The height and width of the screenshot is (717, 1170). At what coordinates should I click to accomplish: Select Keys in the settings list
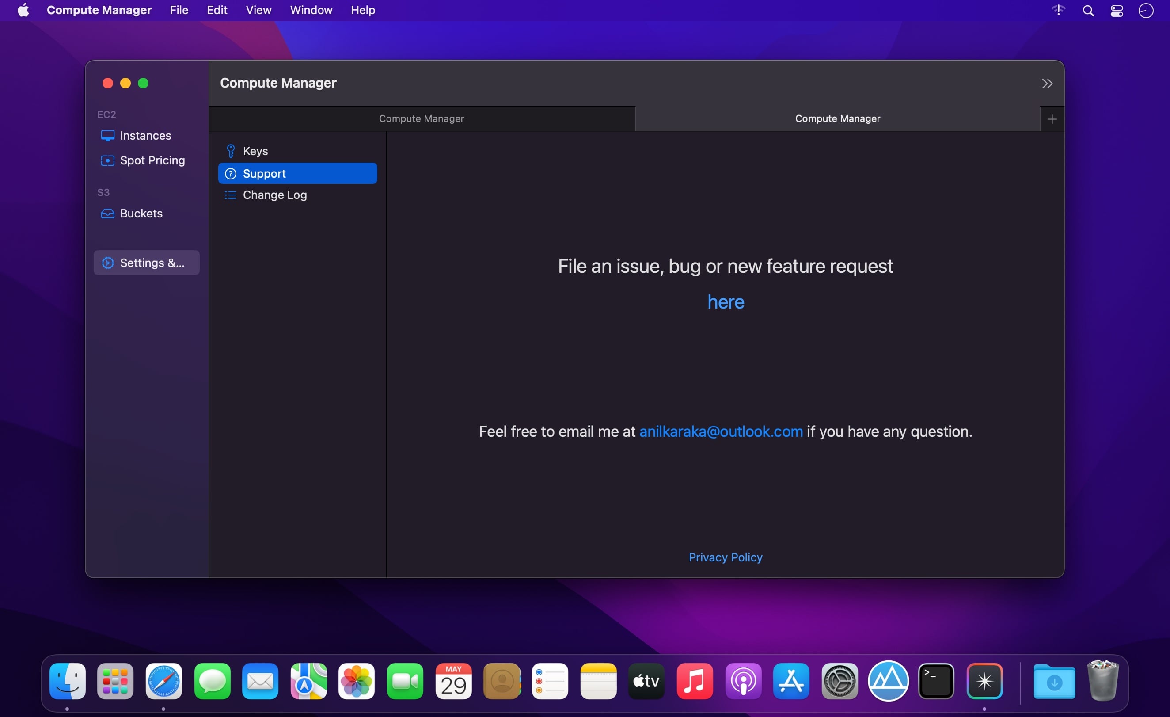click(255, 151)
